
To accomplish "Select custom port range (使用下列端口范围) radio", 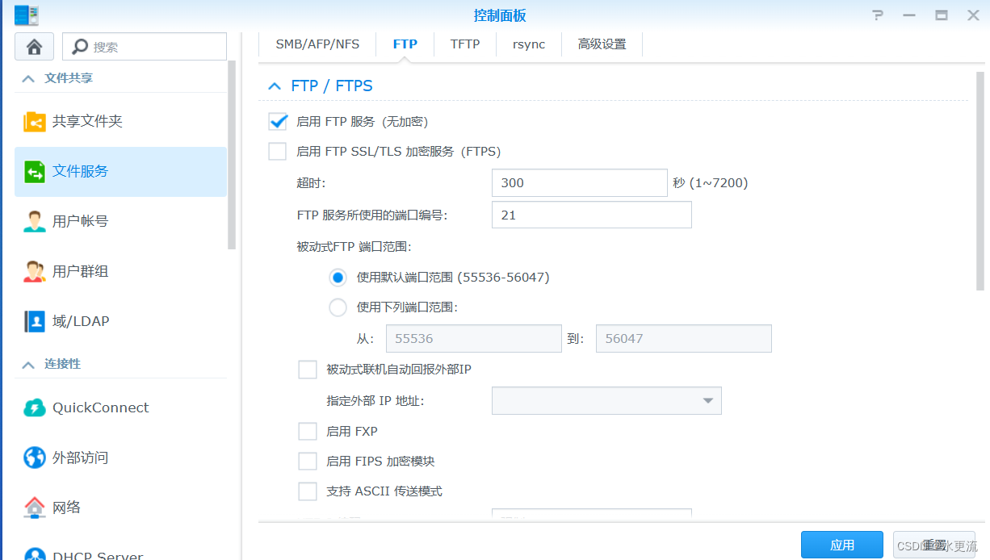I will click(x=338, y=307).
